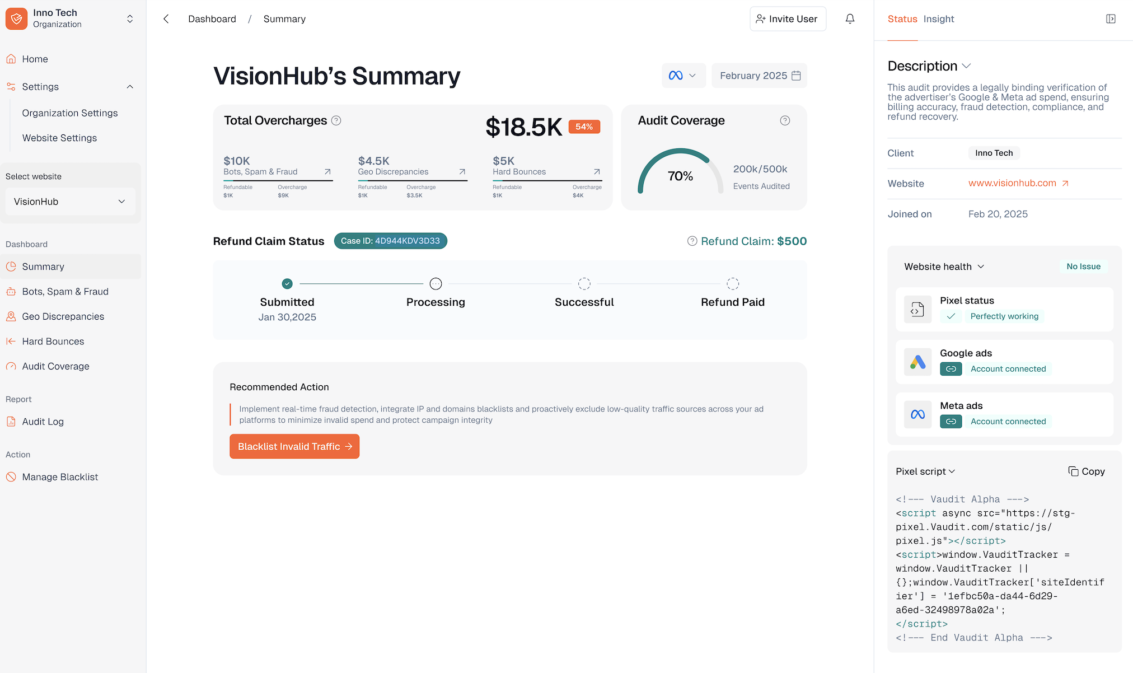Click the 200k/500k events audited value
Screen dimensions: 1133x673
760,169
